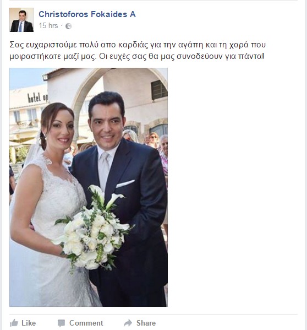Viewport: 307px width, 330px height.
Task: Click the 15 hrs timestamp
Action: [48, 26]
